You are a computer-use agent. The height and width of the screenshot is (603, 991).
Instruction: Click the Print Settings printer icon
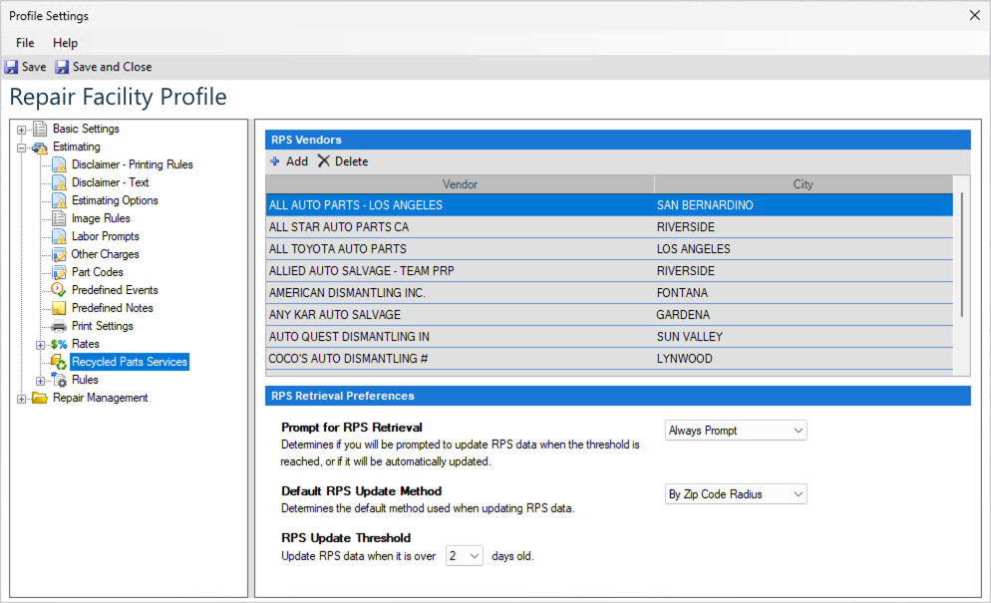(59, 326)
